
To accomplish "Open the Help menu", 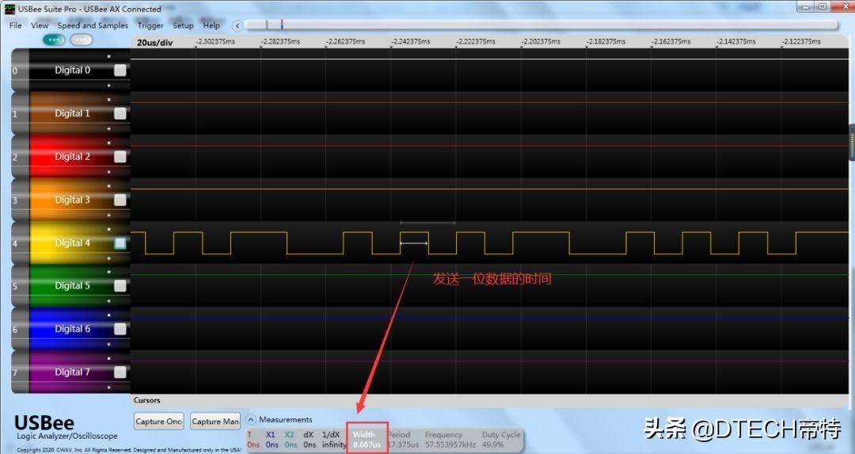I will coord(211,25).
